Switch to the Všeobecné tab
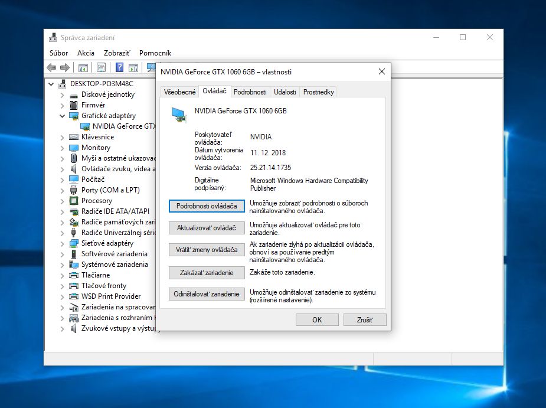546x408 pixels. coord(179,92)
